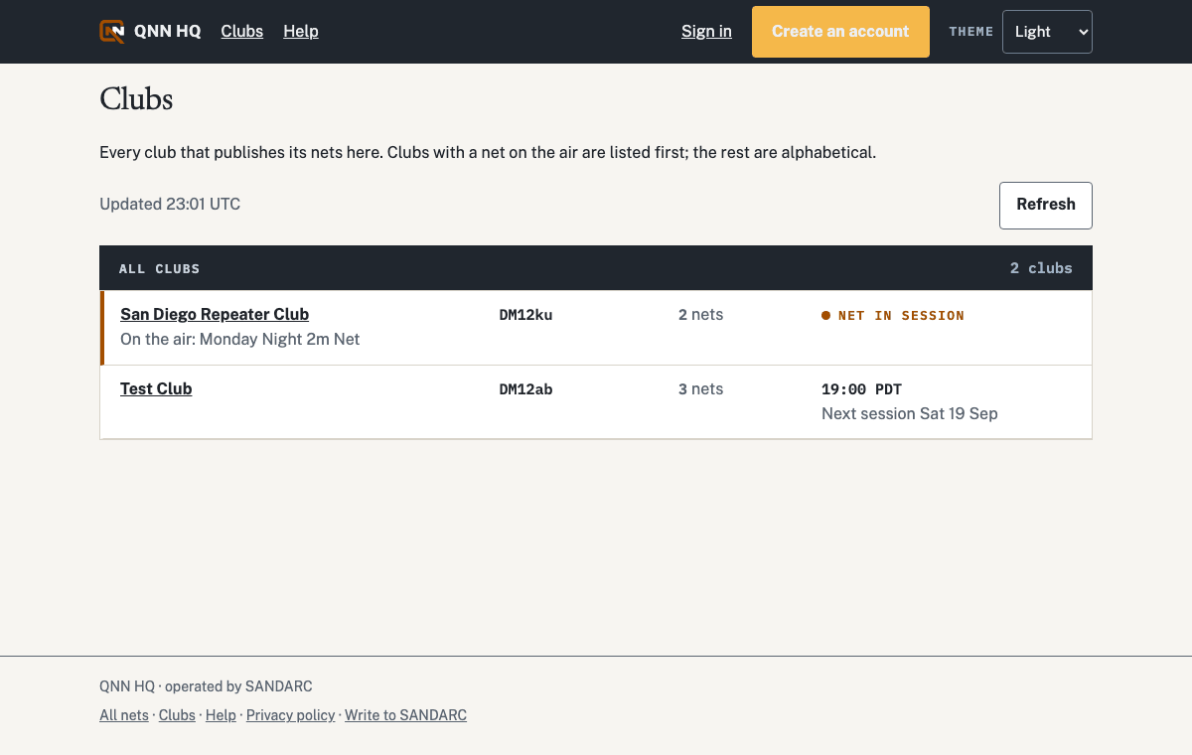The image size is (1192, 755).
Task: Click the orange net-in-session status dot
Action: coord(826,316)
